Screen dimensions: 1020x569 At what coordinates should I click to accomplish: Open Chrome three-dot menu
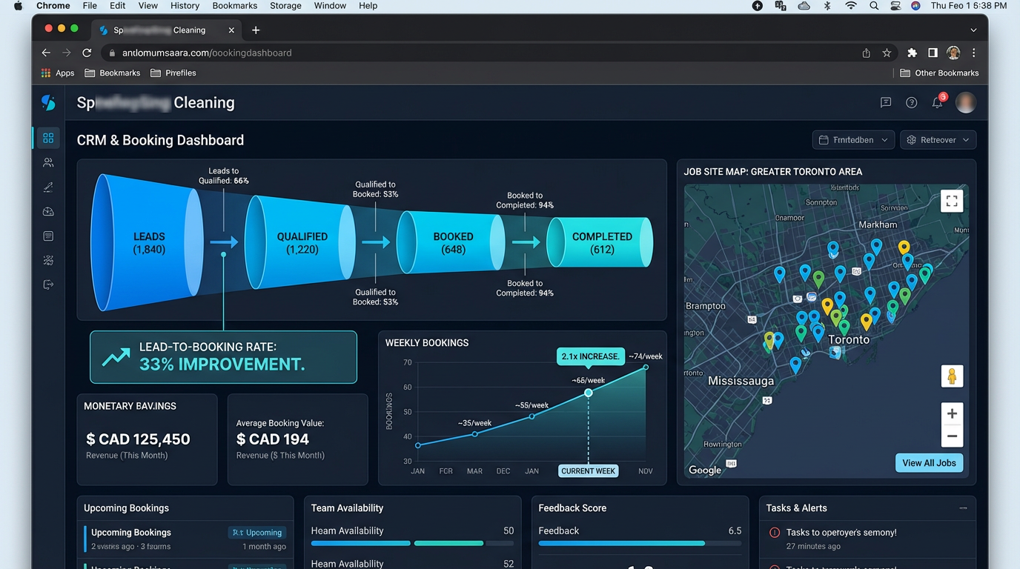click(974, 53)
